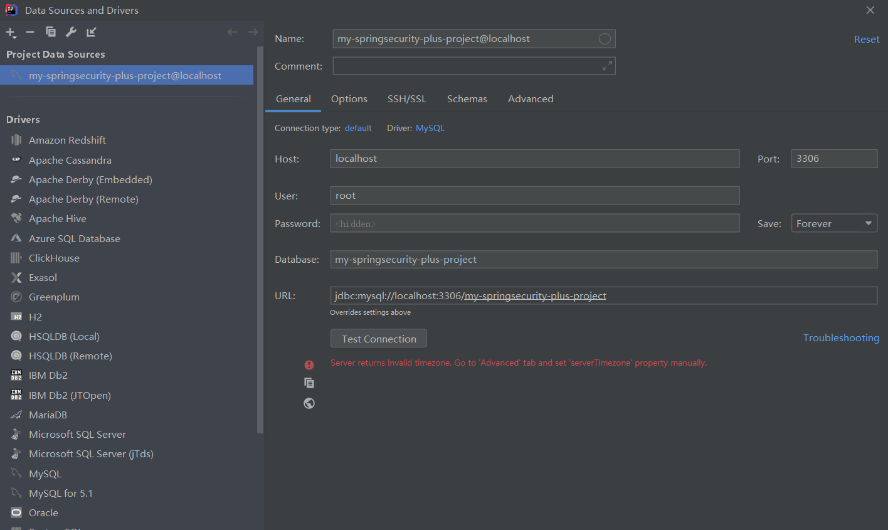Select the IBM Db2 (JTOpen) driver icon
The image size is (888, 530).
click(16, 395)
